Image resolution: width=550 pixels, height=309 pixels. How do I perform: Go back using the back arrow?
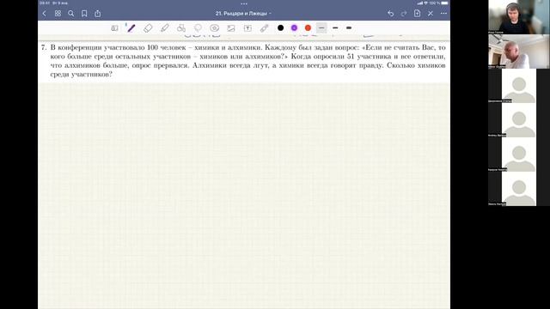click(44, 14)
